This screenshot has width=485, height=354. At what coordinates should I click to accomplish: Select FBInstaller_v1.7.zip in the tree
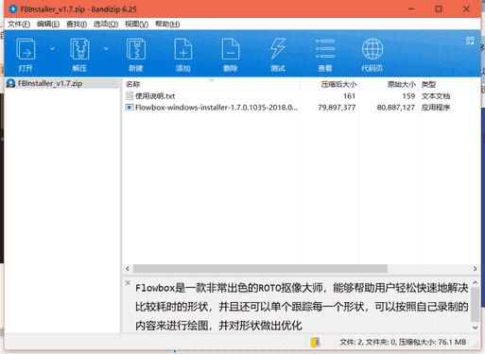coord(50,83)
